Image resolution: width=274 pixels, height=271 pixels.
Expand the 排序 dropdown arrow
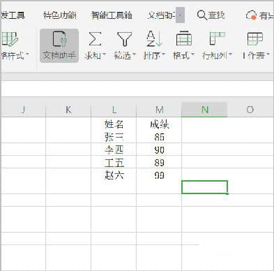163,55
